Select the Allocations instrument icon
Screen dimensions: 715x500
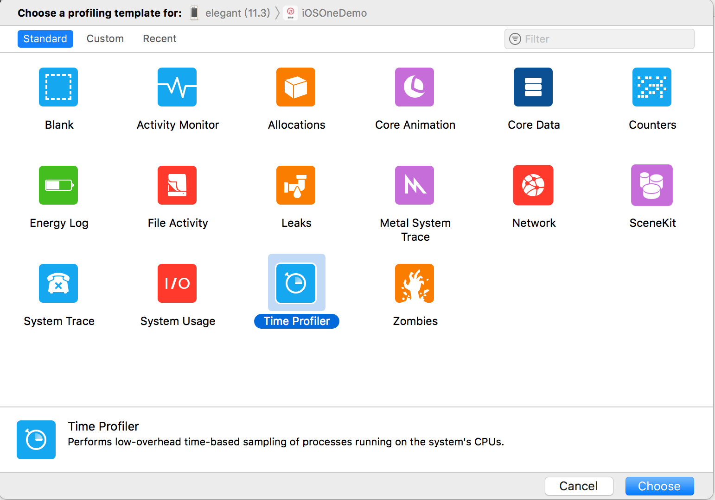tap(296, 87)
